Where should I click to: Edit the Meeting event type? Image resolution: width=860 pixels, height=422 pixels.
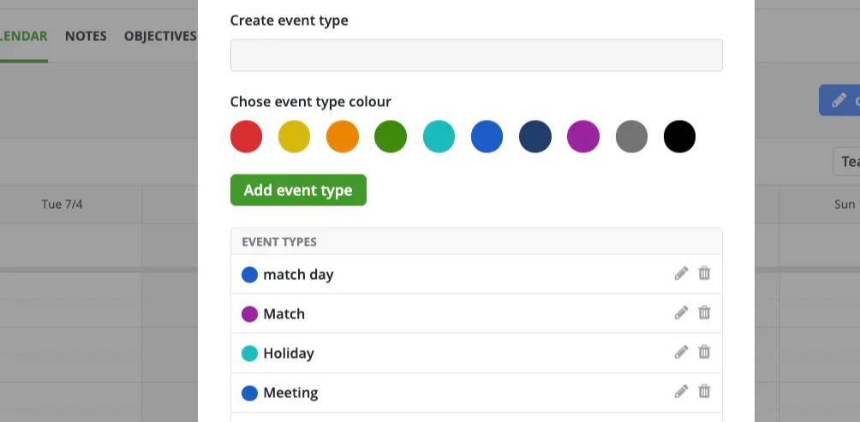(x=681, y=392)
